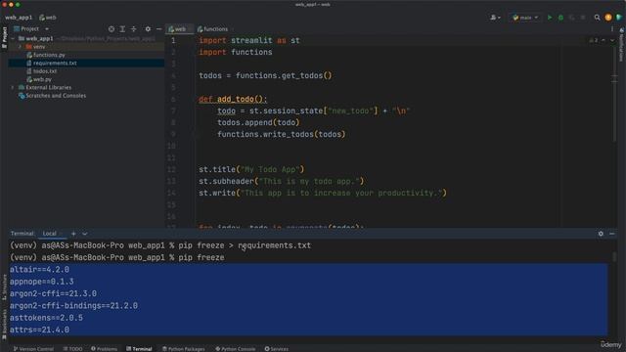The height and width of the screenshot is (352, 626).
Task: Click 'attrs==21.4.0' terminal output line
Action: click(x=39, y=330)
